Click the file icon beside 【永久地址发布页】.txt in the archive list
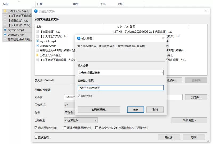The width and height of the screenshot is (213, 144). (38, 36)
